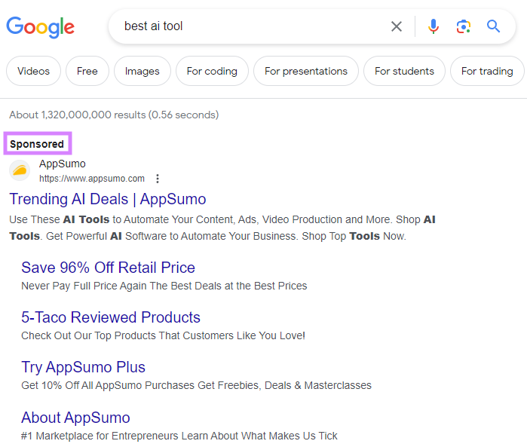The image size is (527, 447).
Task: Start voice search with microphone icon
Action: tap(433, 27)
